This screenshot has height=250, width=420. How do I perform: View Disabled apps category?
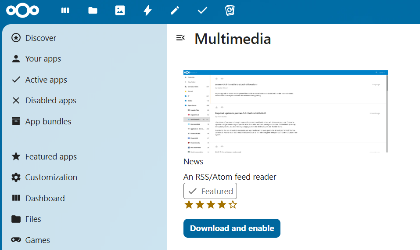50,101
